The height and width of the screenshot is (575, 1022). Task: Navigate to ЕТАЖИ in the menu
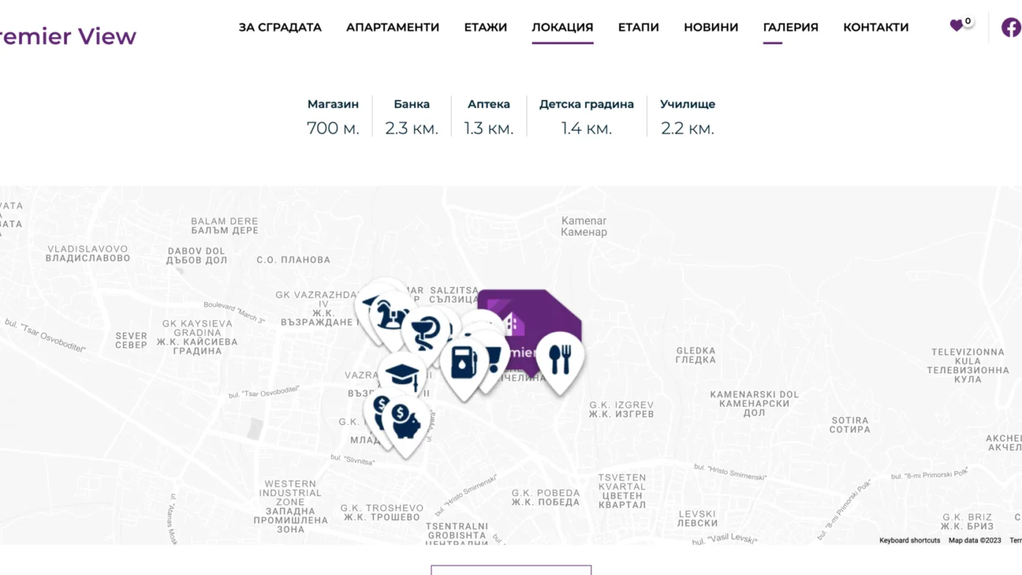486,27
